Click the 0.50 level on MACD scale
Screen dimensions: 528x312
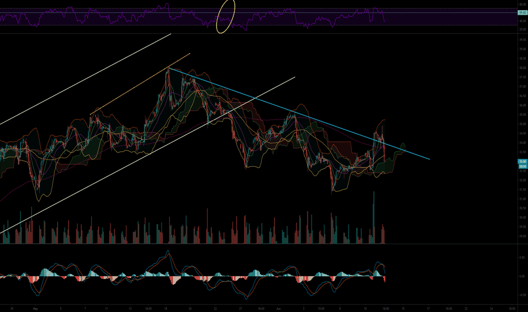[x=522, y=258]
